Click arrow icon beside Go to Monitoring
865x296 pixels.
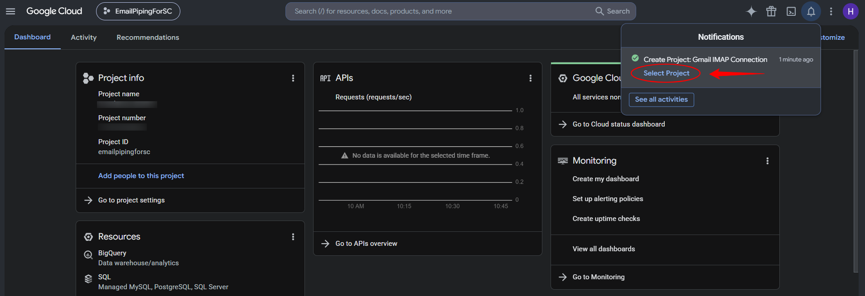pyautogui.click(x=563, y=277)
